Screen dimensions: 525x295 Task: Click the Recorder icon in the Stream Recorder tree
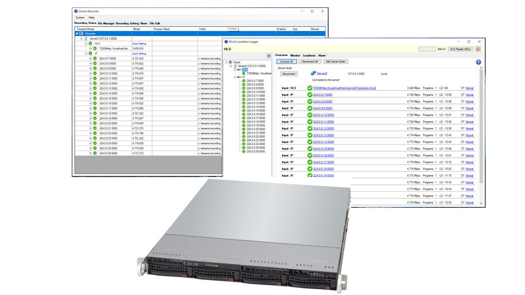point(81,34)
